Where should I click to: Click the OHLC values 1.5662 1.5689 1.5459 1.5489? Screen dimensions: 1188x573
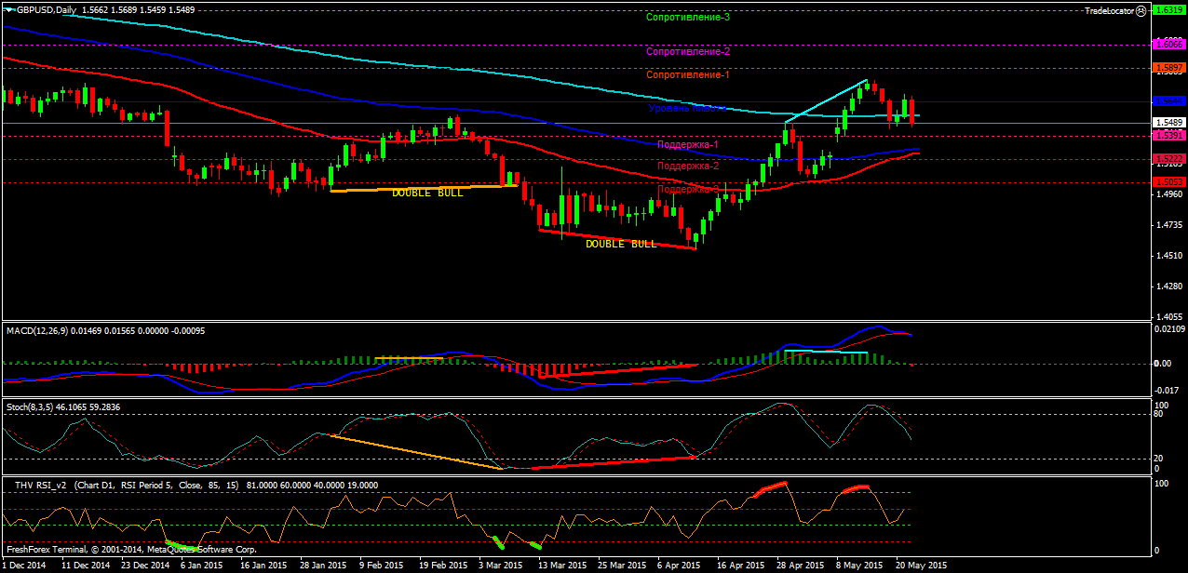138,10
